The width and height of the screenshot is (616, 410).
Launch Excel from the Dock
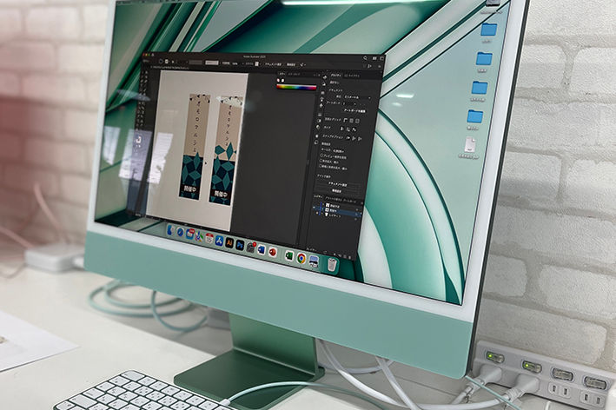pos(289,255)
